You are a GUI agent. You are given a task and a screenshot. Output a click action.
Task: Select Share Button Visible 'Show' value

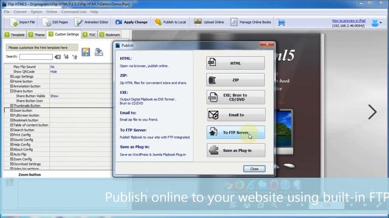[x=54, y=96]
